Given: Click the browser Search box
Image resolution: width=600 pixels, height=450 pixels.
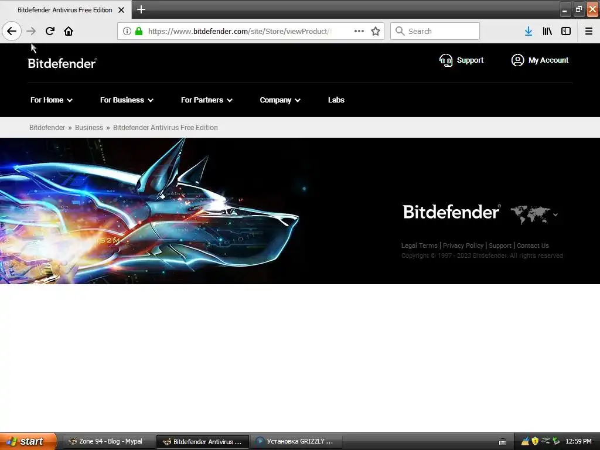Looking at the screenshot, I should pyautogui.click(x=435, y=31).
